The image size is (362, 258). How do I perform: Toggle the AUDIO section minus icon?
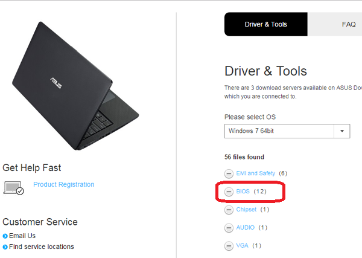point(229,228)
